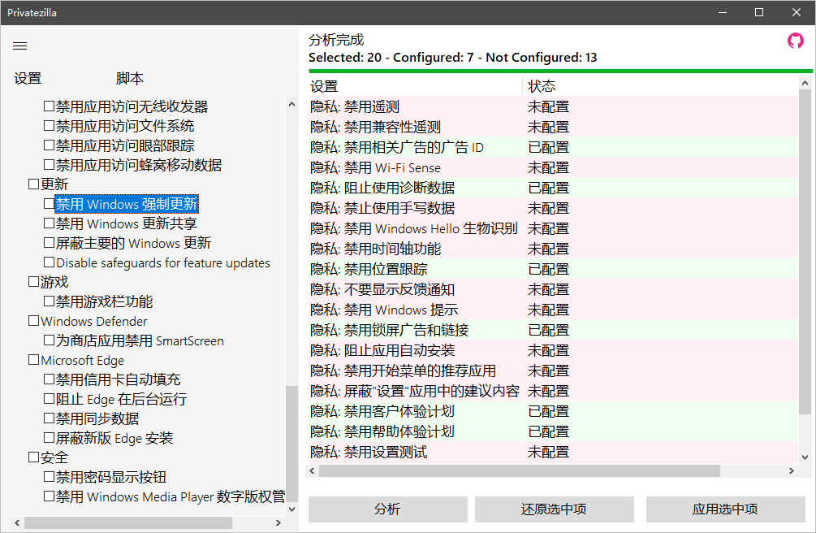Click the results list horizontal scrollbar thumb
This screenshot has height=533, width=816.
click(x=520, y=471)
